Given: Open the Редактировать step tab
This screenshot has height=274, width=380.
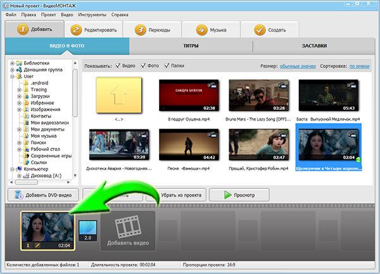Looking at the screenshot, I should (94, 30).
